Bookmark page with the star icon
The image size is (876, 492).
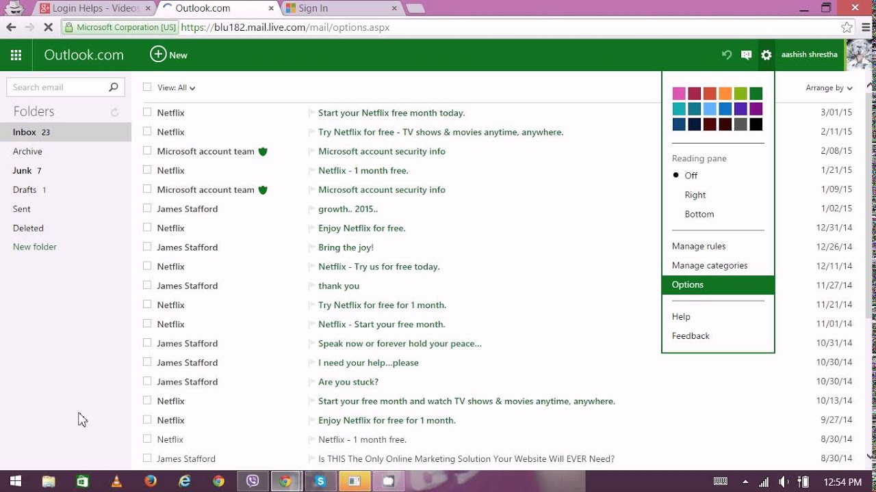(847, 27)
